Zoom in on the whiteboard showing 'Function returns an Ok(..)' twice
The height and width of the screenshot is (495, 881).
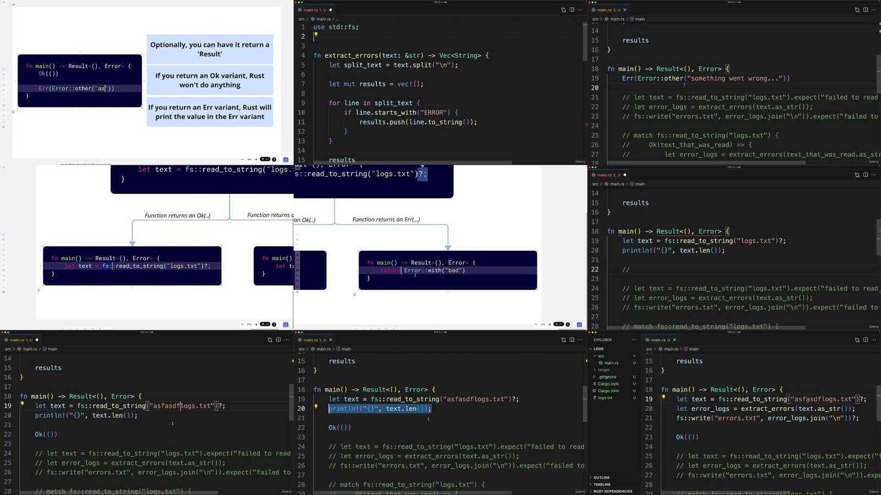(256, 324)
